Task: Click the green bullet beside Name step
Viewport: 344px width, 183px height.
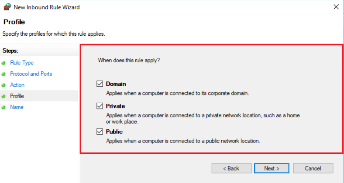Action: coord(3,108)
